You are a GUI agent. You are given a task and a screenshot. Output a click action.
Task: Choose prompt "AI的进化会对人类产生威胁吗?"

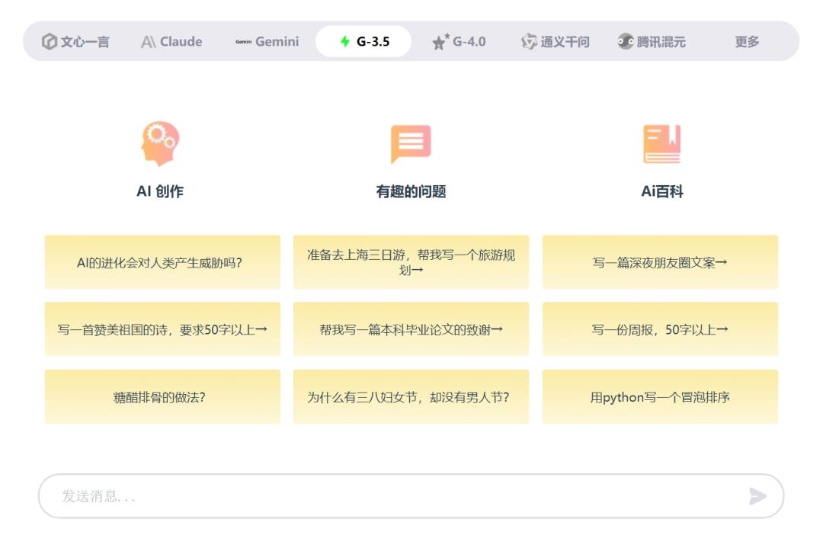(x=162, y=263)
